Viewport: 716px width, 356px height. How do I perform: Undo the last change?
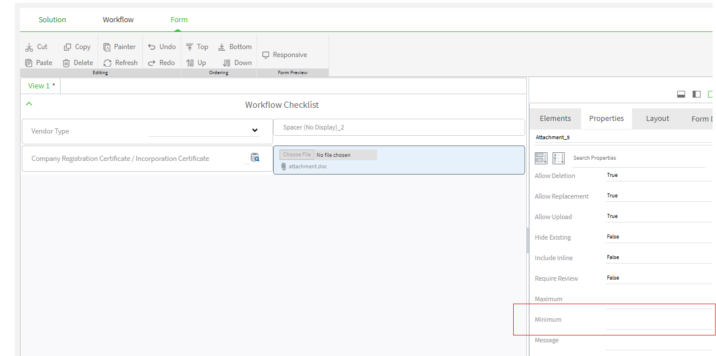[162, 47]
